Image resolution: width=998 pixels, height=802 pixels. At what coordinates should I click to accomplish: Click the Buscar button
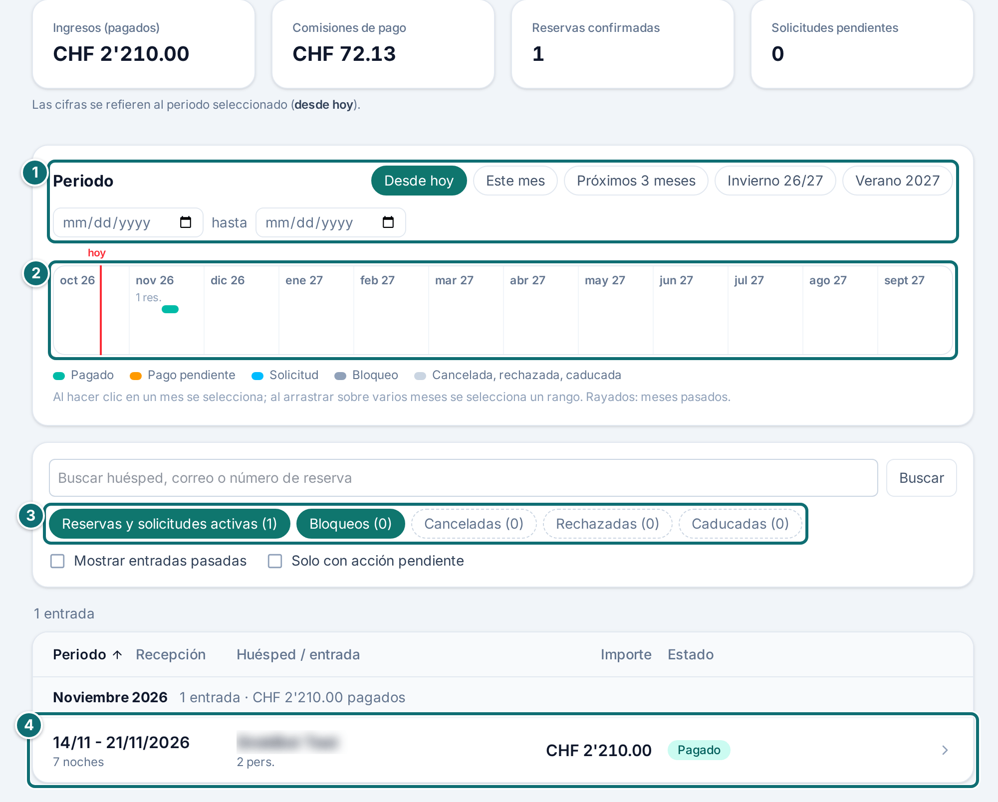pyautogui.click(x=921, y=478)
